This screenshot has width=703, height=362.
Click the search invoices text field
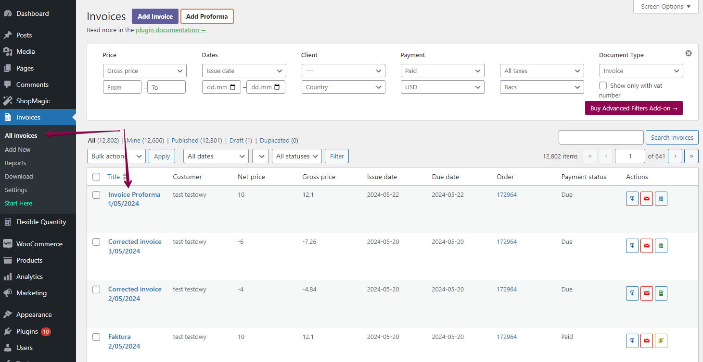tap(601, 137)
